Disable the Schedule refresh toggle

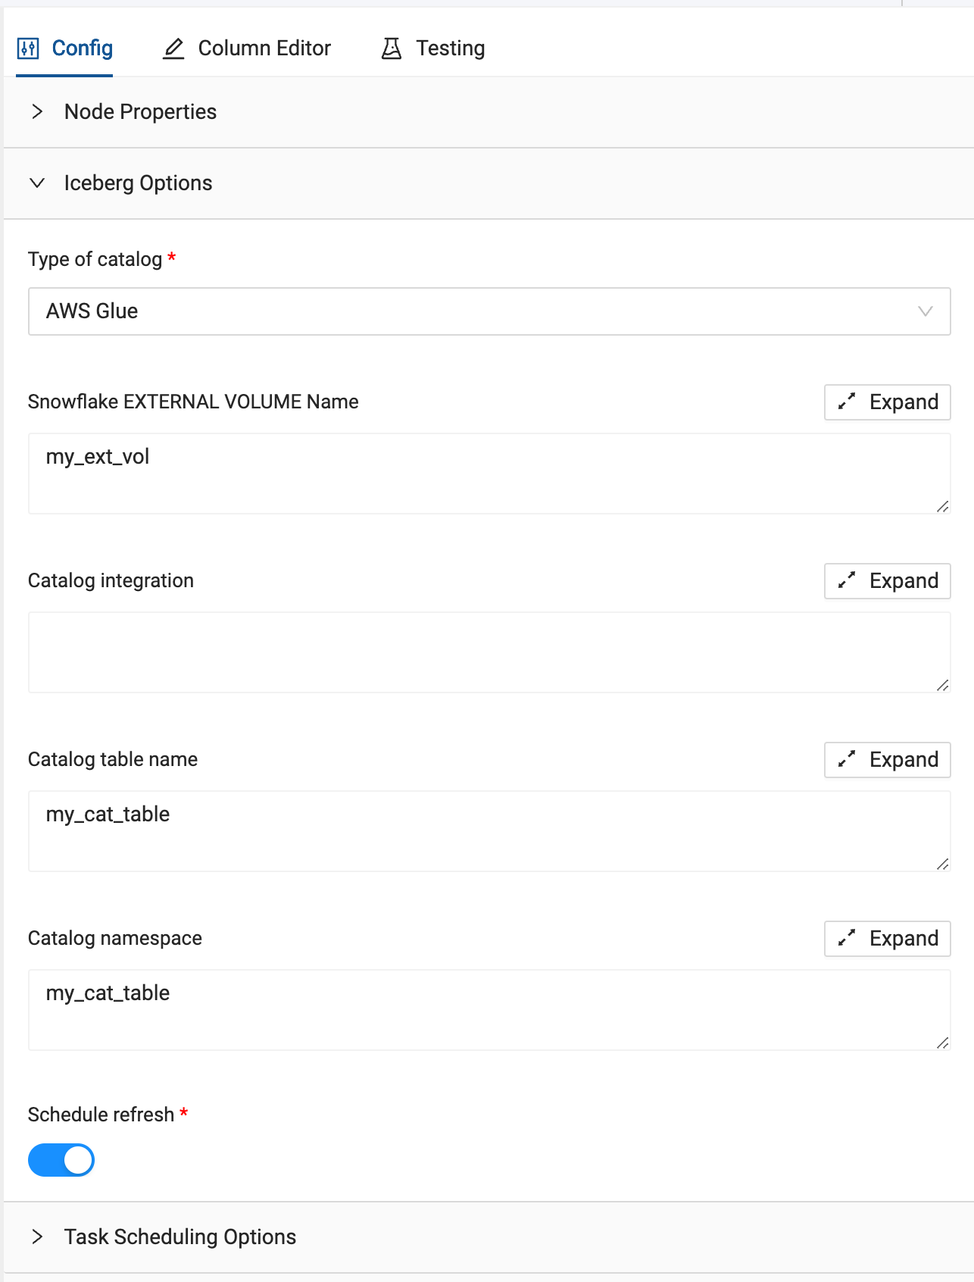[61, 1160]
